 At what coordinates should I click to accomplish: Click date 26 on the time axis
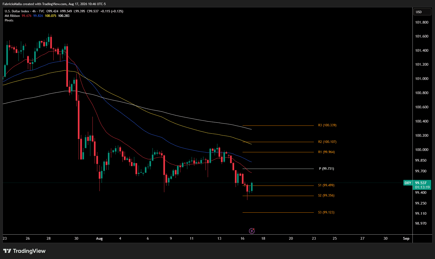pos(28,238)
